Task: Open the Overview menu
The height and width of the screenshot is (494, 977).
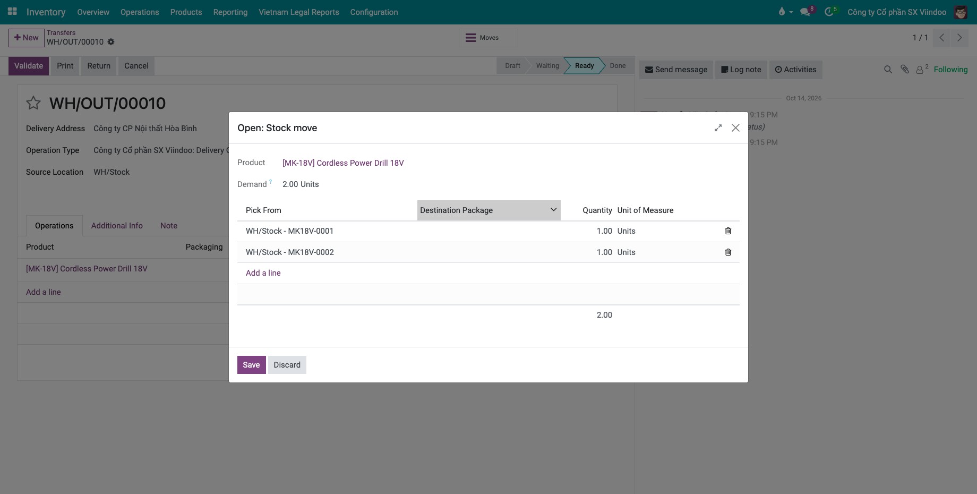Action: tap(93, 12)
